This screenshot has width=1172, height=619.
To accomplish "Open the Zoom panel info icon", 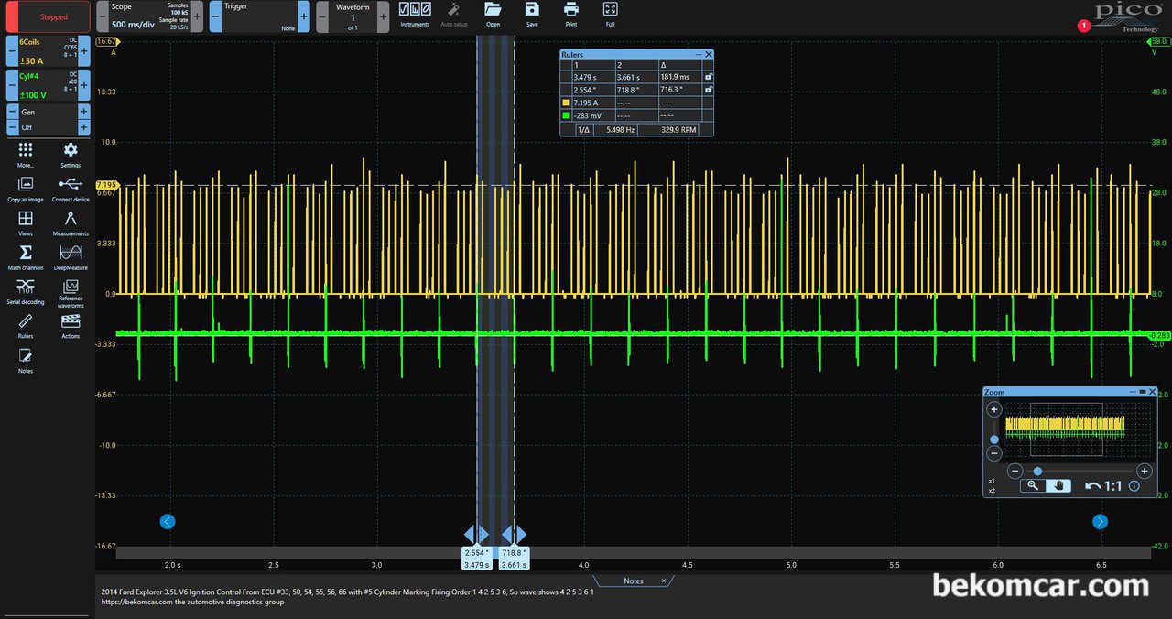I will [1134, 485].
